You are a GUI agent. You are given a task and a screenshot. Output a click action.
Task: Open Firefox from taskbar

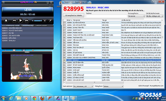pos(42,98)
